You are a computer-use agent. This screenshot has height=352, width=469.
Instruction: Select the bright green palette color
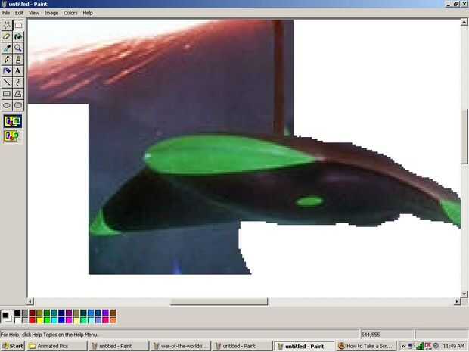click(x=47, y=320)
